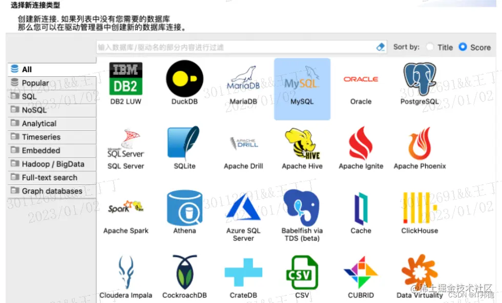
Task: Filter by the NoSQL category
Action: click(x=52, y=110)
